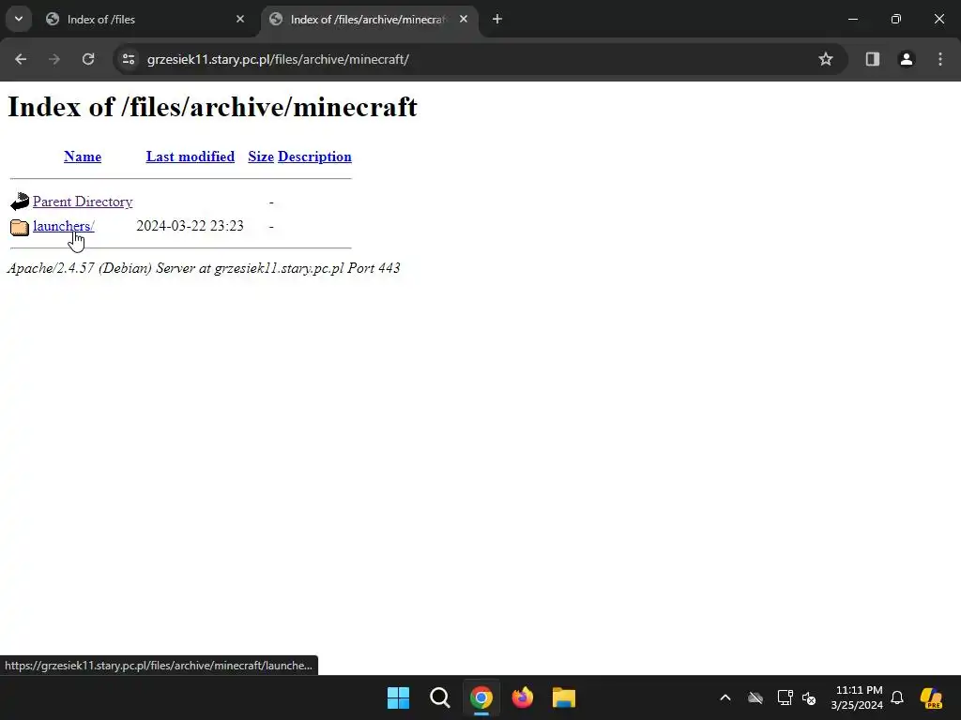Reload the current page
This screenshot has width=961, height=720.
(88, 59)
